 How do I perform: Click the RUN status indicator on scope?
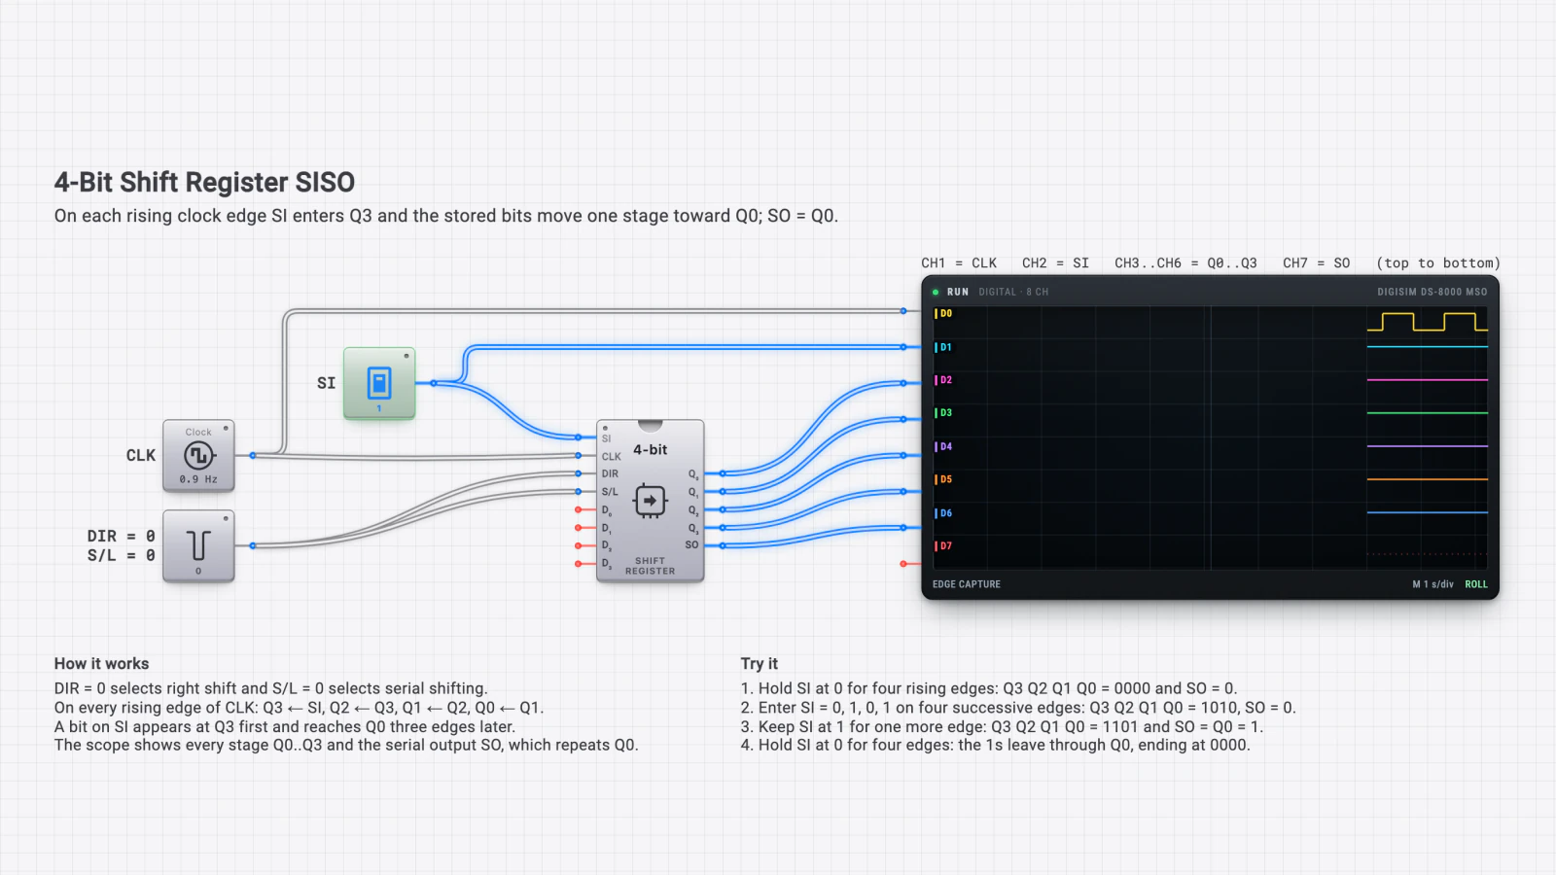[x=951, y=292]
